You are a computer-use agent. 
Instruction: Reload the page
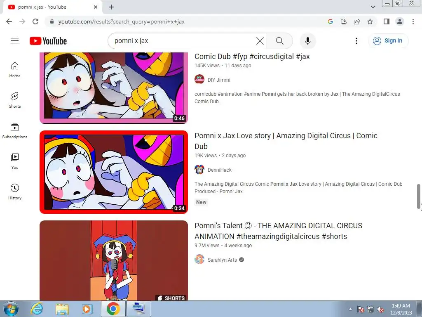(35, 21)
